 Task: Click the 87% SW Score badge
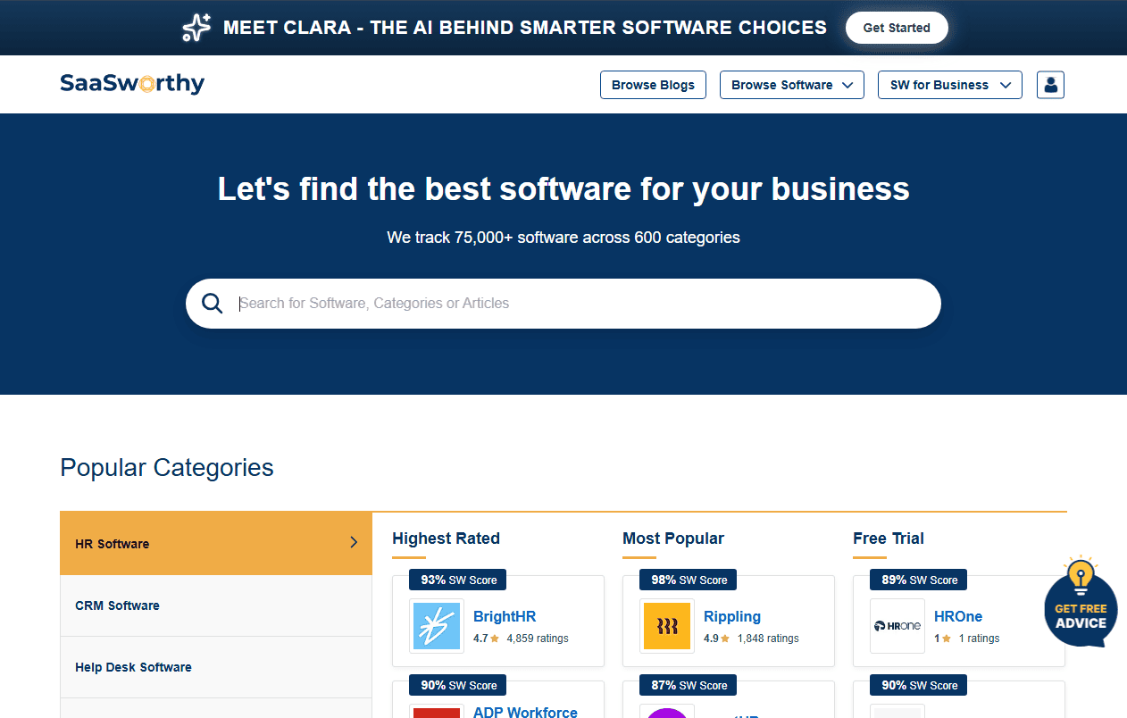pos(689,685)
